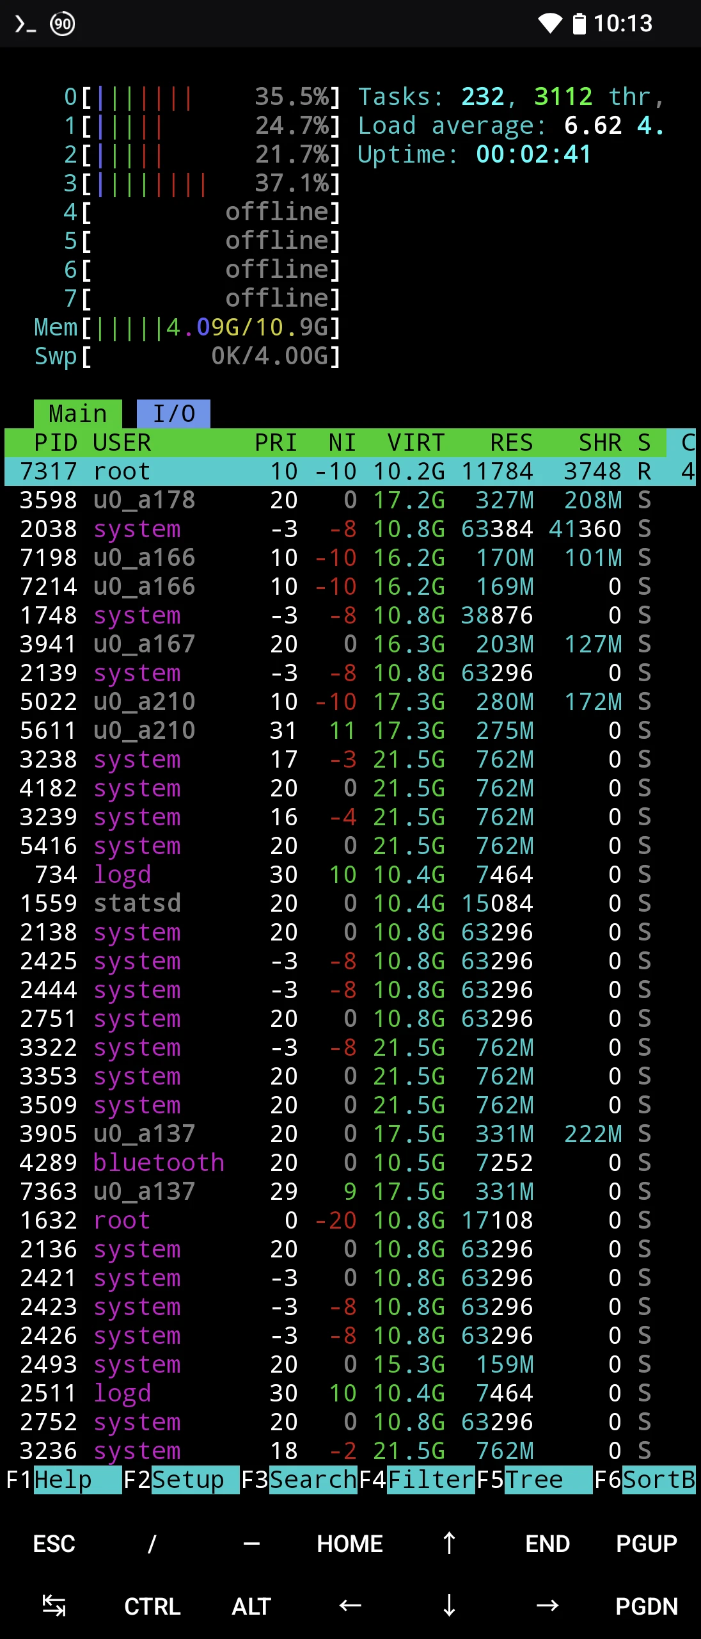Tap the terminal prompt icon in status bar
Viewport: 701px width, 1639px height.
pos(25,24)
